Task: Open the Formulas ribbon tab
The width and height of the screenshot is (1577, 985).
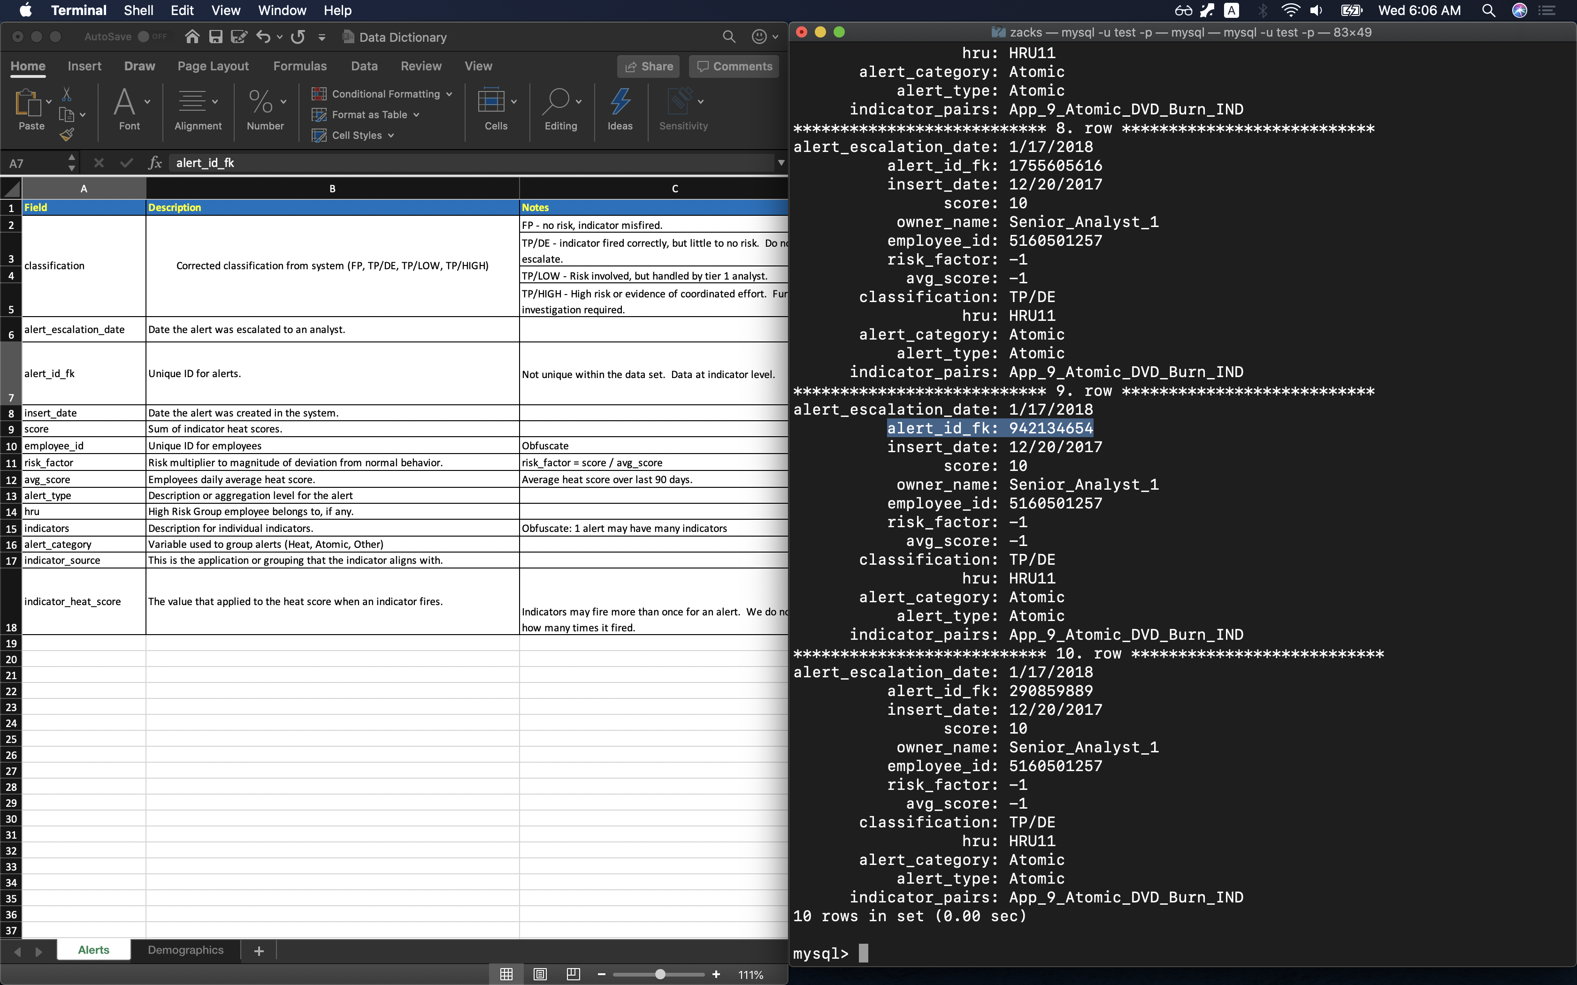Action: pos(300,66)
